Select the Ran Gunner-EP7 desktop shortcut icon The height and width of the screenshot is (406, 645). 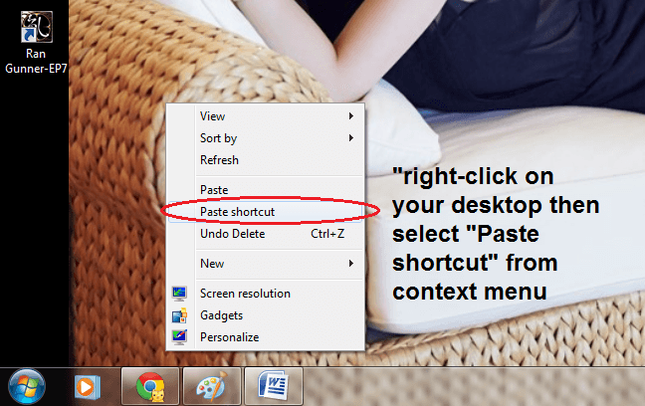pyautogui.click(x=36, y=27)
